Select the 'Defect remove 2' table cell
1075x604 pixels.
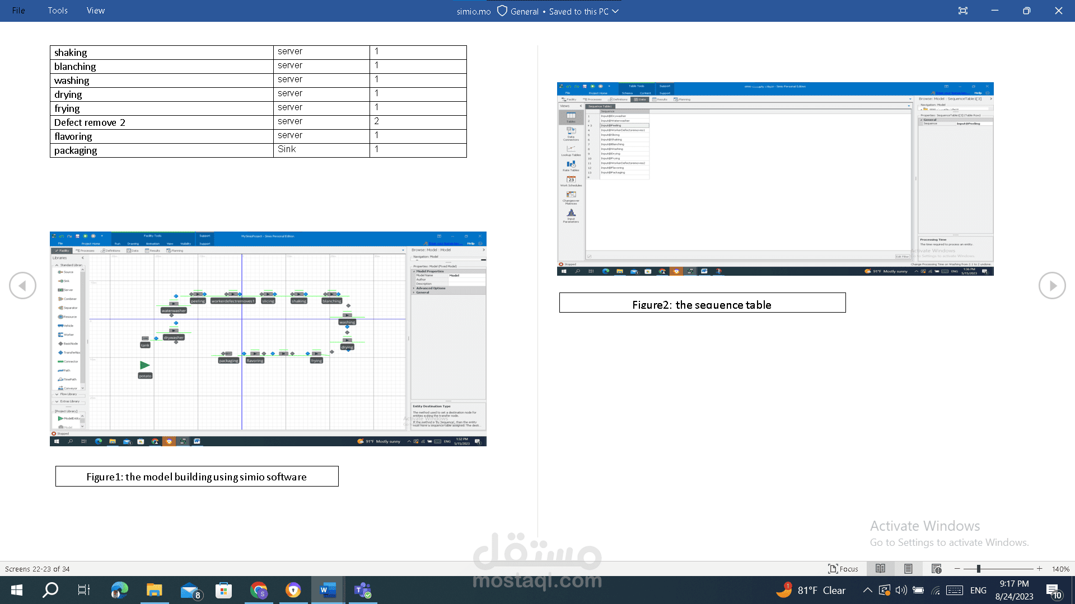pos(162,122)
